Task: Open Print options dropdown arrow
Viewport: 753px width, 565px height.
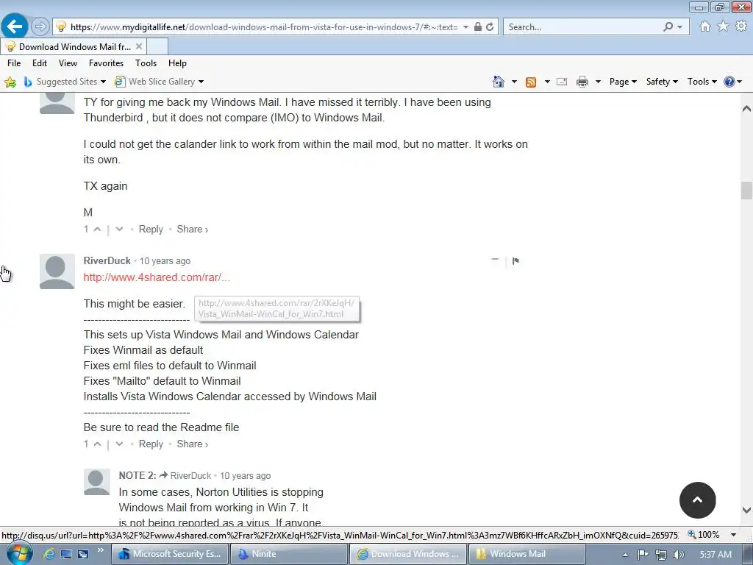Action: (x=598, y=82)
